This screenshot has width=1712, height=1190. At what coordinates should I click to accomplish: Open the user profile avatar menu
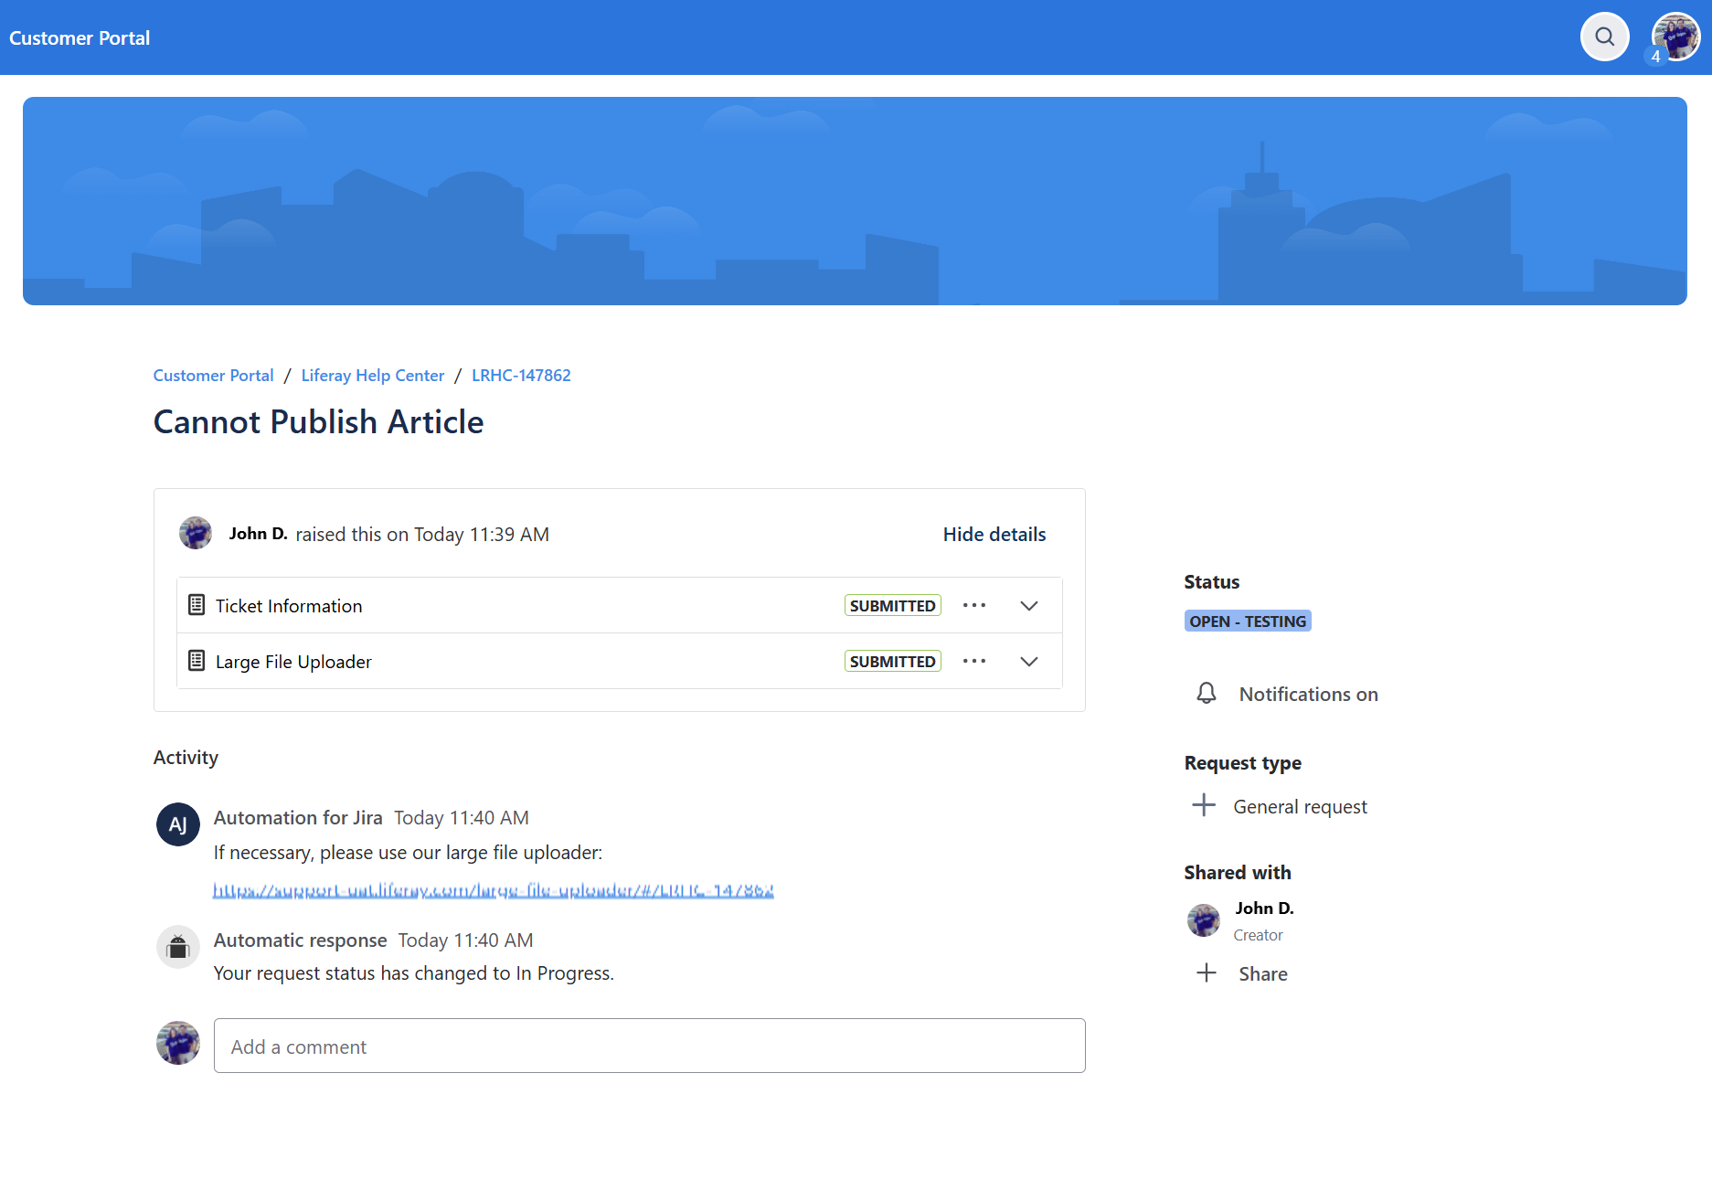click(x=1675, y=37)
